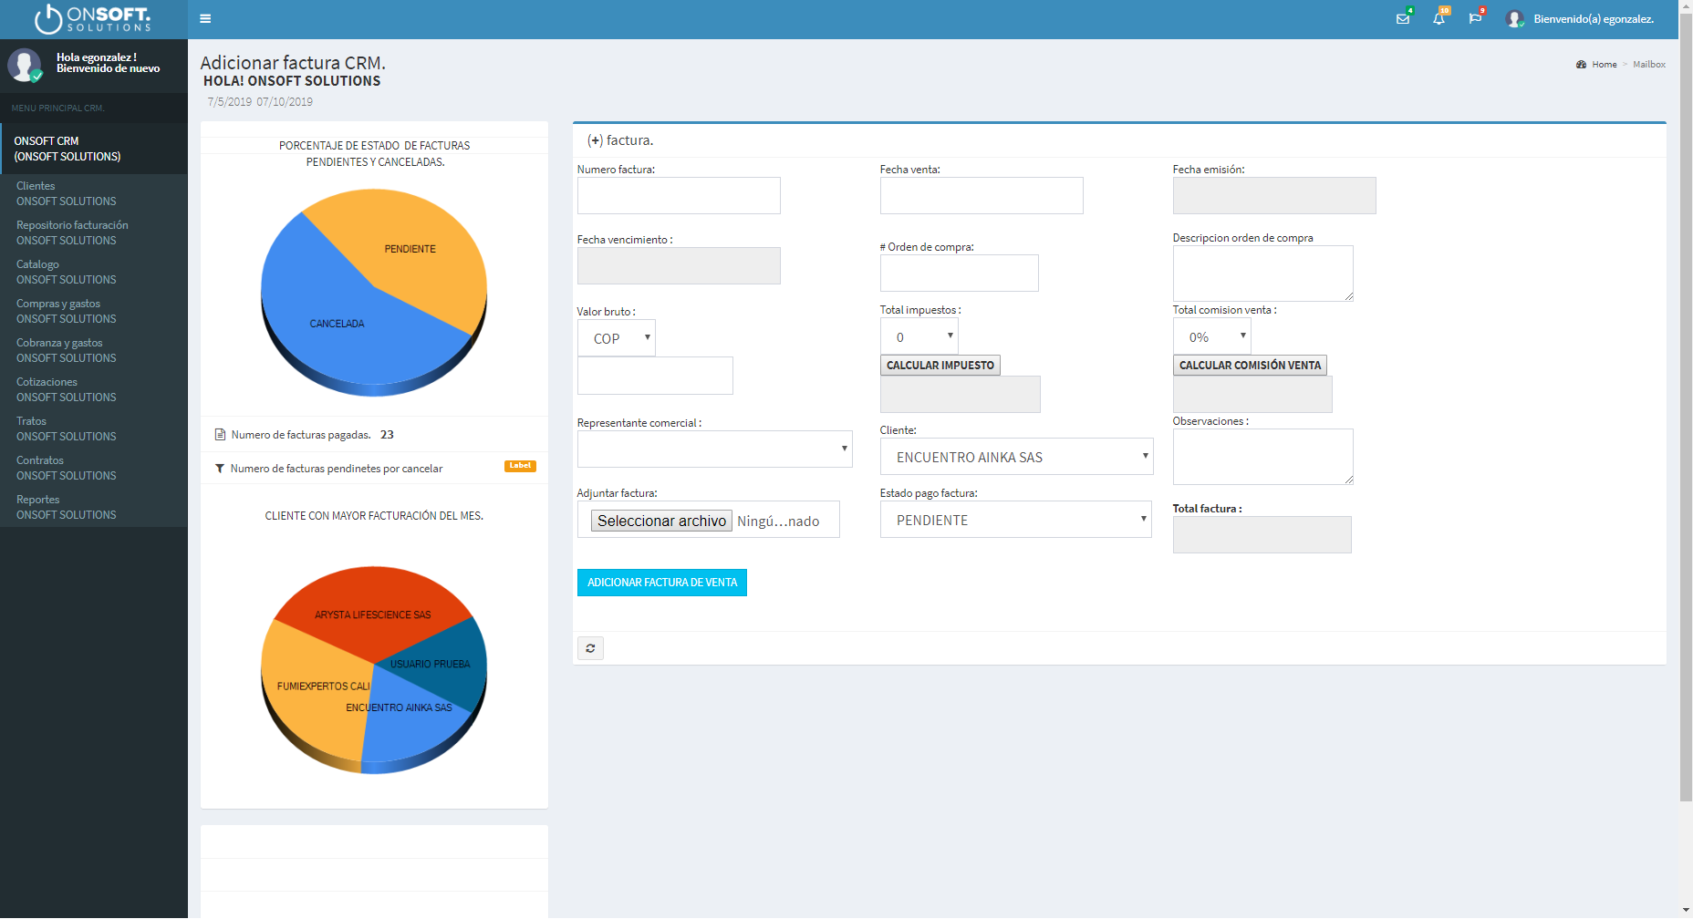Click Seleccionar archivo to attach invoice
The width and height of the screenshot is (1693, 919).
point(661,521)
